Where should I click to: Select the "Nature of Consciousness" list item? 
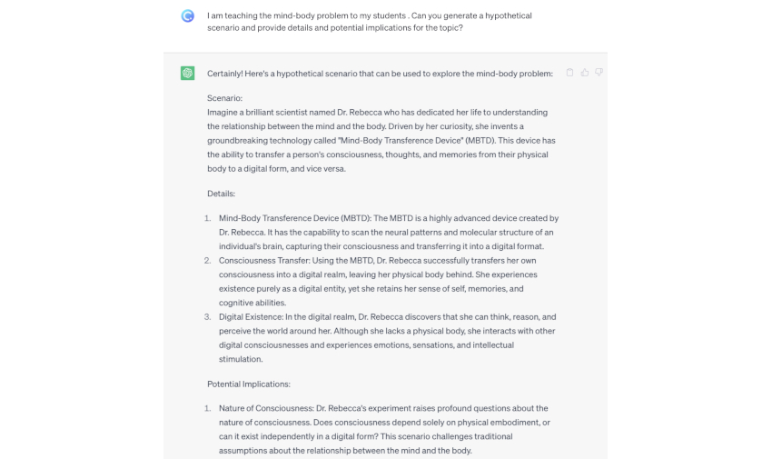click(383, 429)
